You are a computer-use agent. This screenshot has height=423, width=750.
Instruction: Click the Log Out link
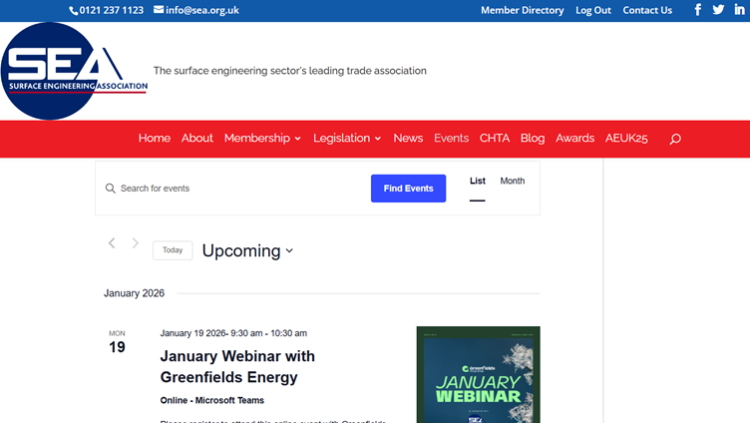[x=593, y=10]
